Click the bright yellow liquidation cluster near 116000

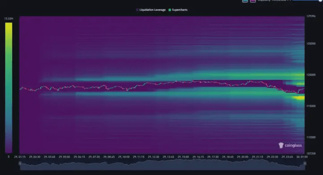pos(300,98)
